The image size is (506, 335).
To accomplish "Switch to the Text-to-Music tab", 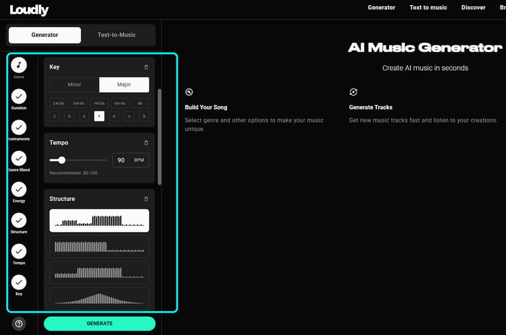I will click(116, 35).
